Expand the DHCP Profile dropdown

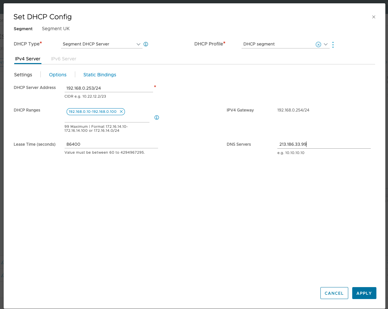point(325,44)
